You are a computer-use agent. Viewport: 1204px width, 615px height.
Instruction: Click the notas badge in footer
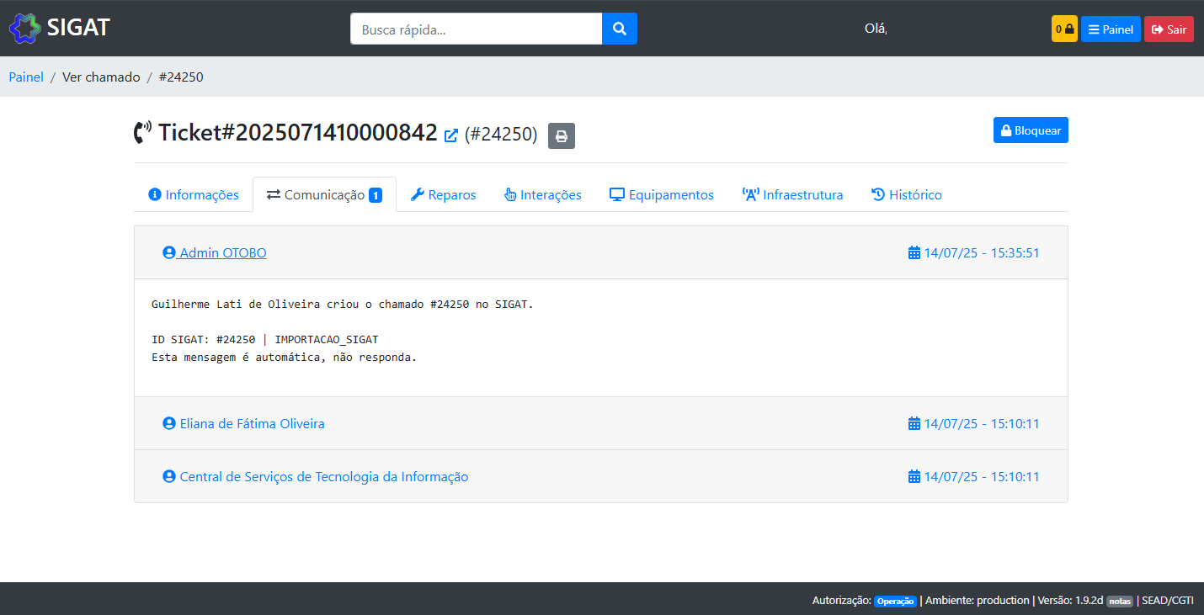[x=1119, y=601]
